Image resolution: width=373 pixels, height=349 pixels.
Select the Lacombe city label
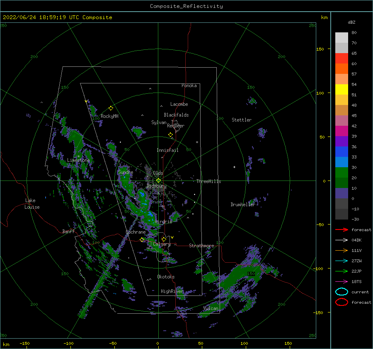point(179,104)
